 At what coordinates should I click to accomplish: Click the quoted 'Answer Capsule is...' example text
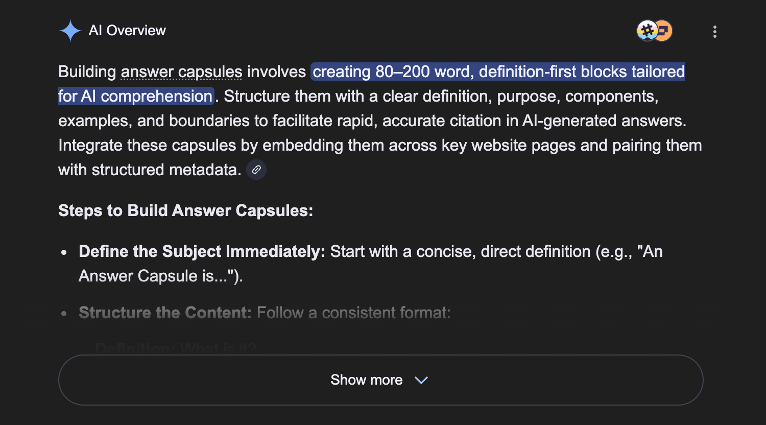tap(158, 276)
